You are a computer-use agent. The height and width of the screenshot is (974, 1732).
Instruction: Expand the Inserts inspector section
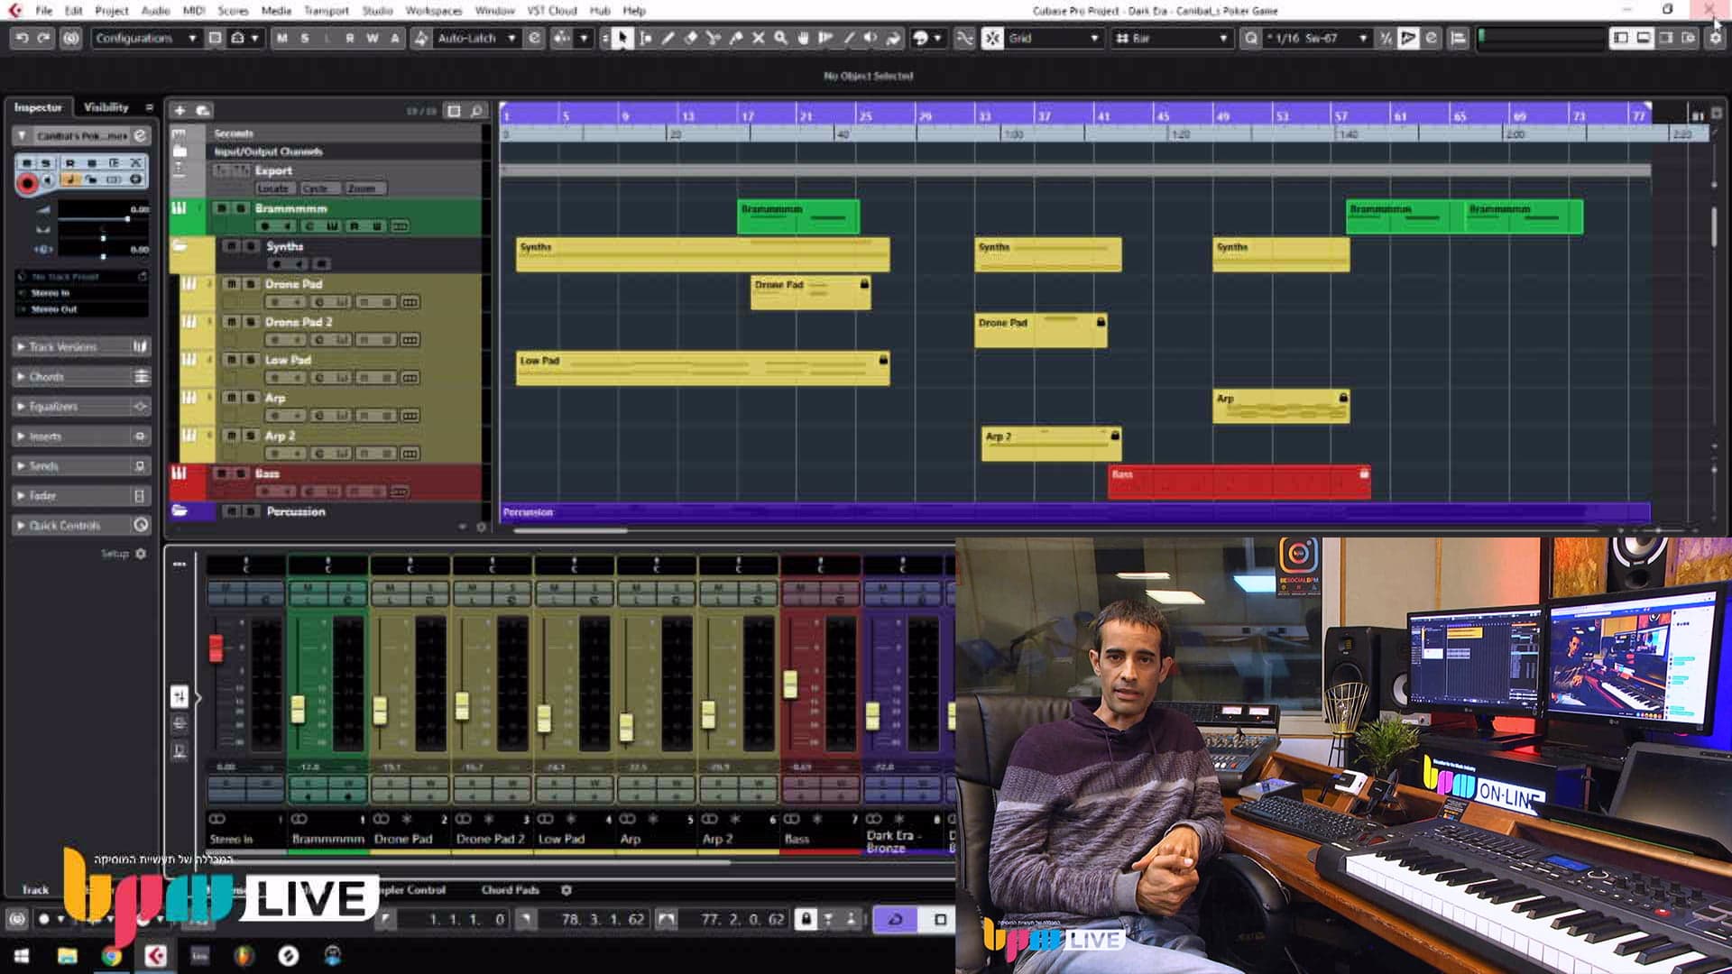[81, 436]
